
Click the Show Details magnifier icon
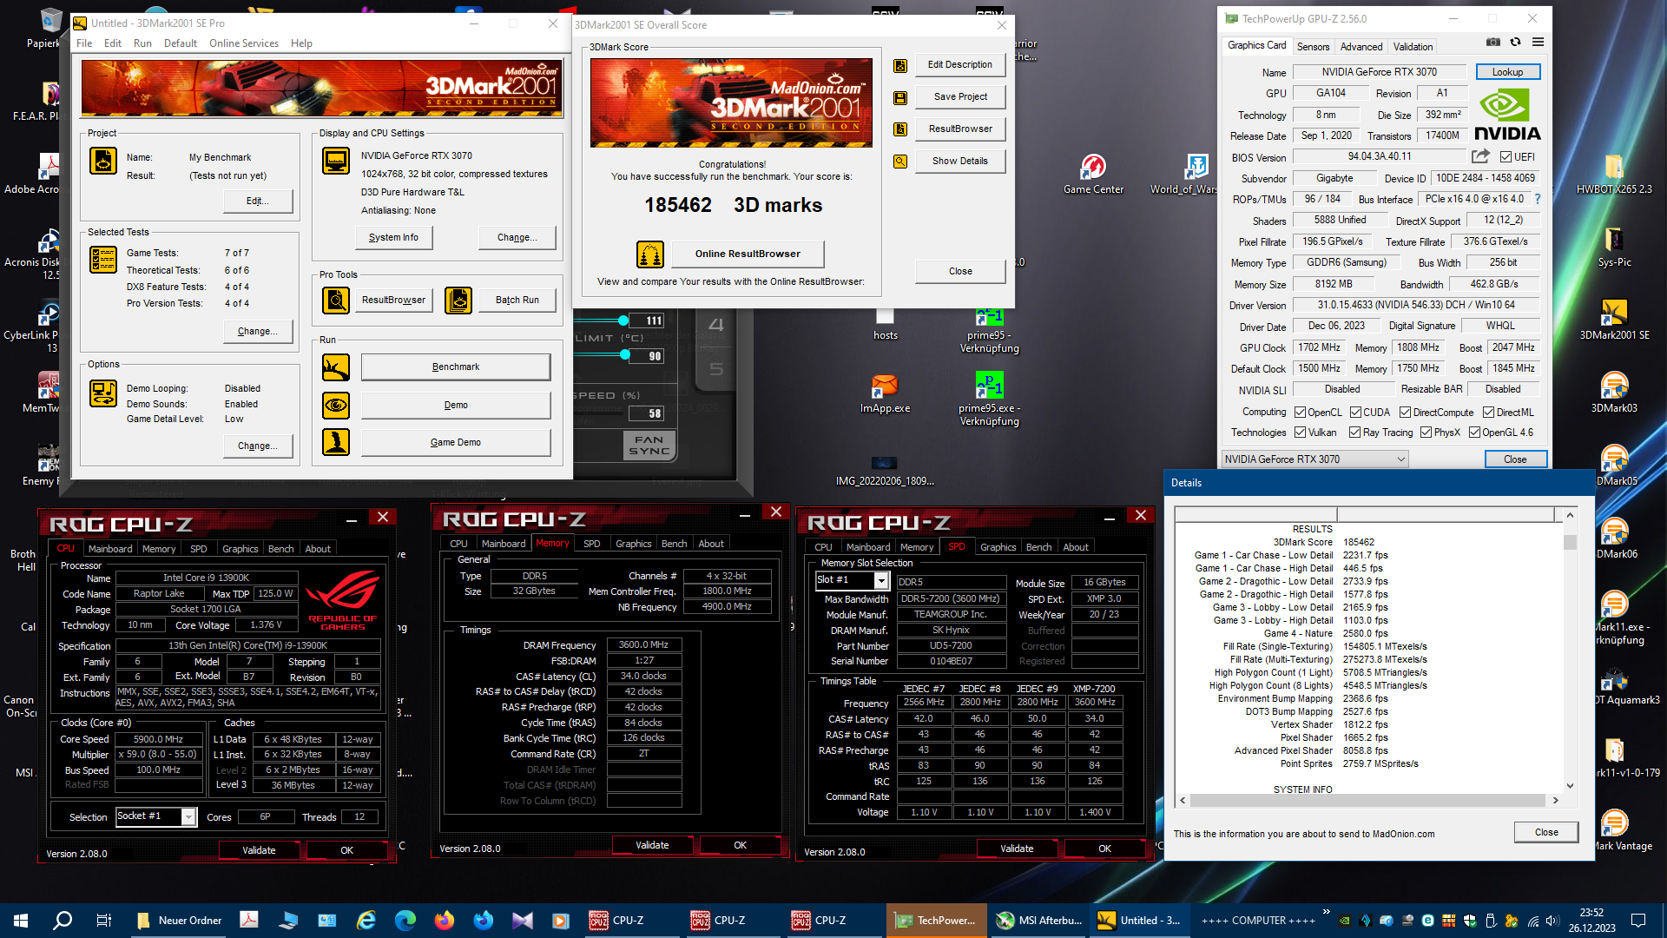tap(900, 162)
